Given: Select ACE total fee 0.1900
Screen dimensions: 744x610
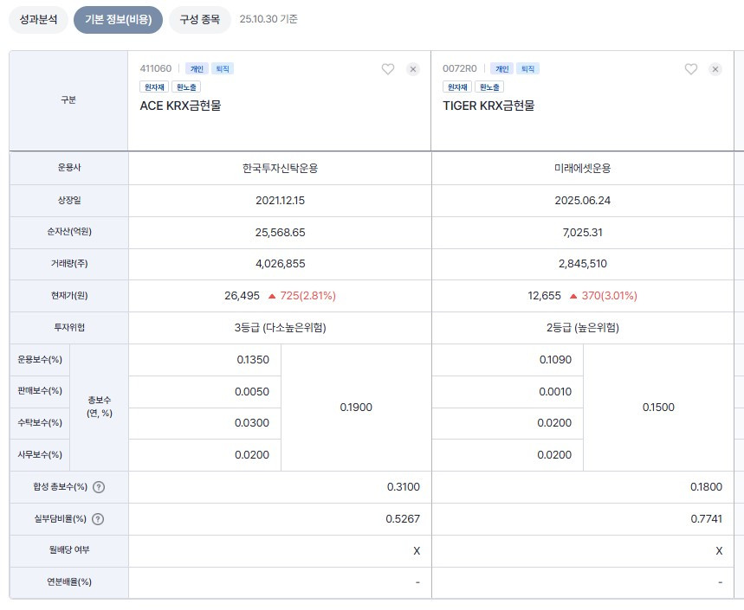Looking at the screenshot, I should [356, 408].
